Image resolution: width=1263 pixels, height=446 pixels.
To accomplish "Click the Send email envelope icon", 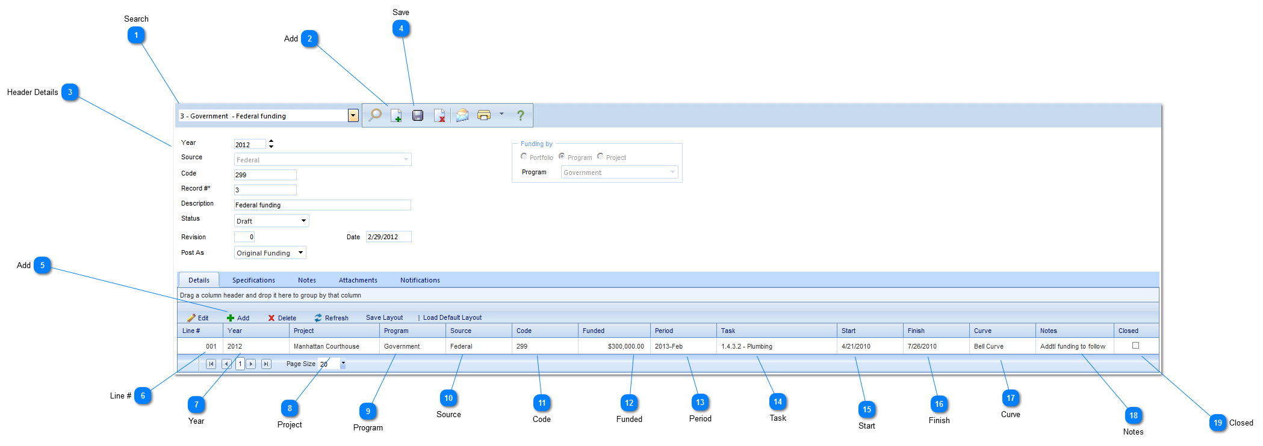I will tap(462, 115).
